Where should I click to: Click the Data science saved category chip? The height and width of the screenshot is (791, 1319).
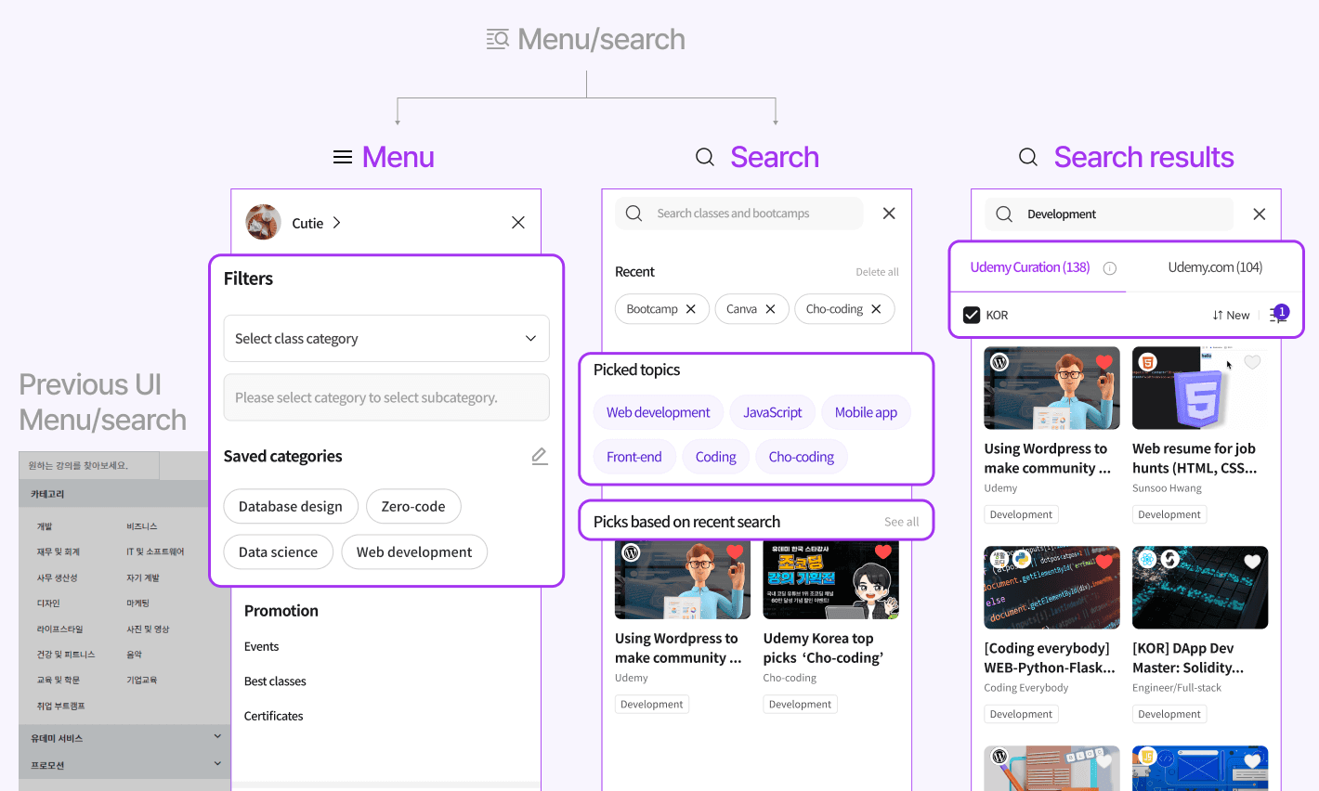pos(279,551)
